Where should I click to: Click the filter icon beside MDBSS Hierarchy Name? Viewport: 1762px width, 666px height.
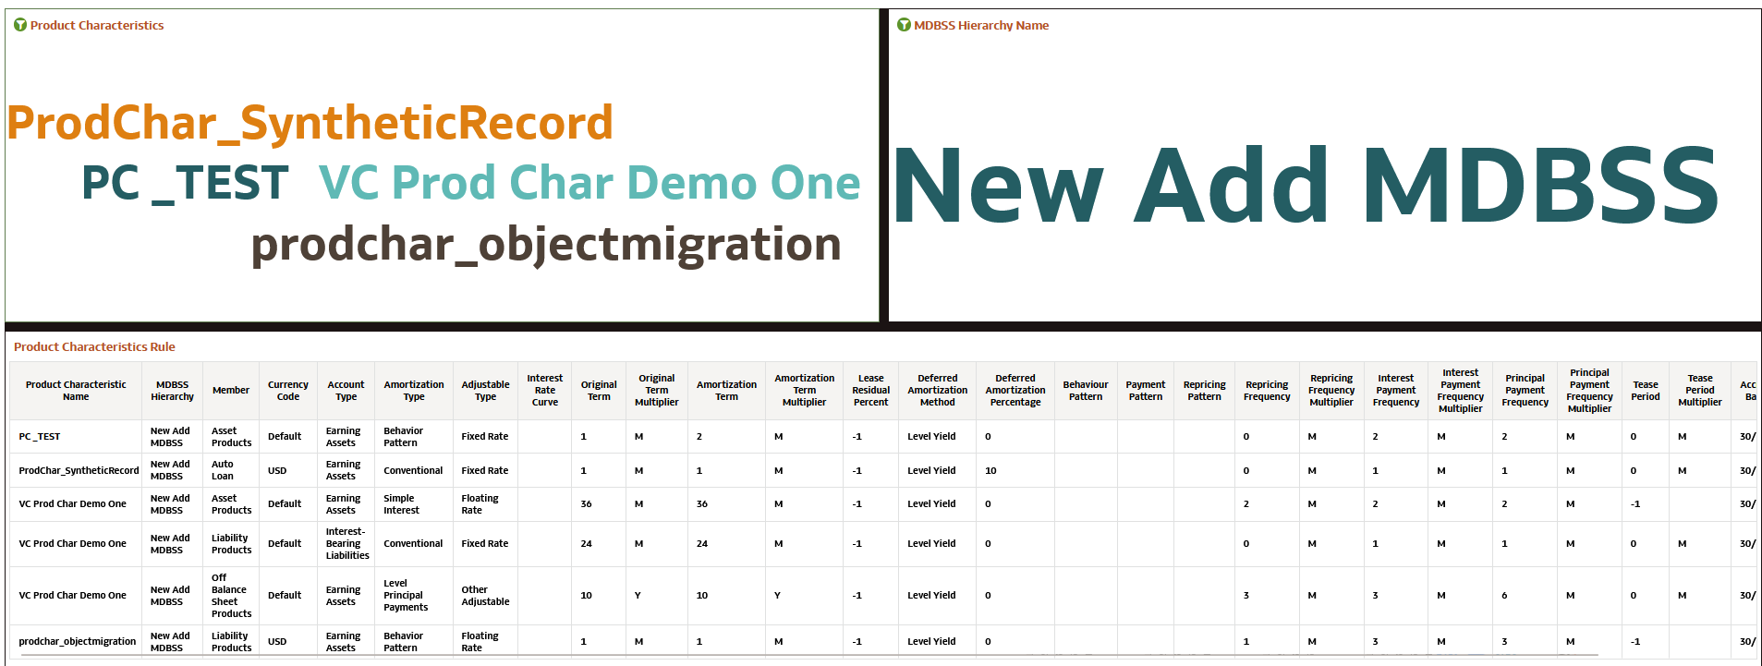pos(904,25)
